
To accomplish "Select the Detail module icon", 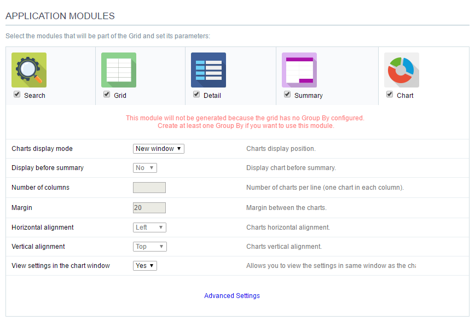I will point(208,69).
